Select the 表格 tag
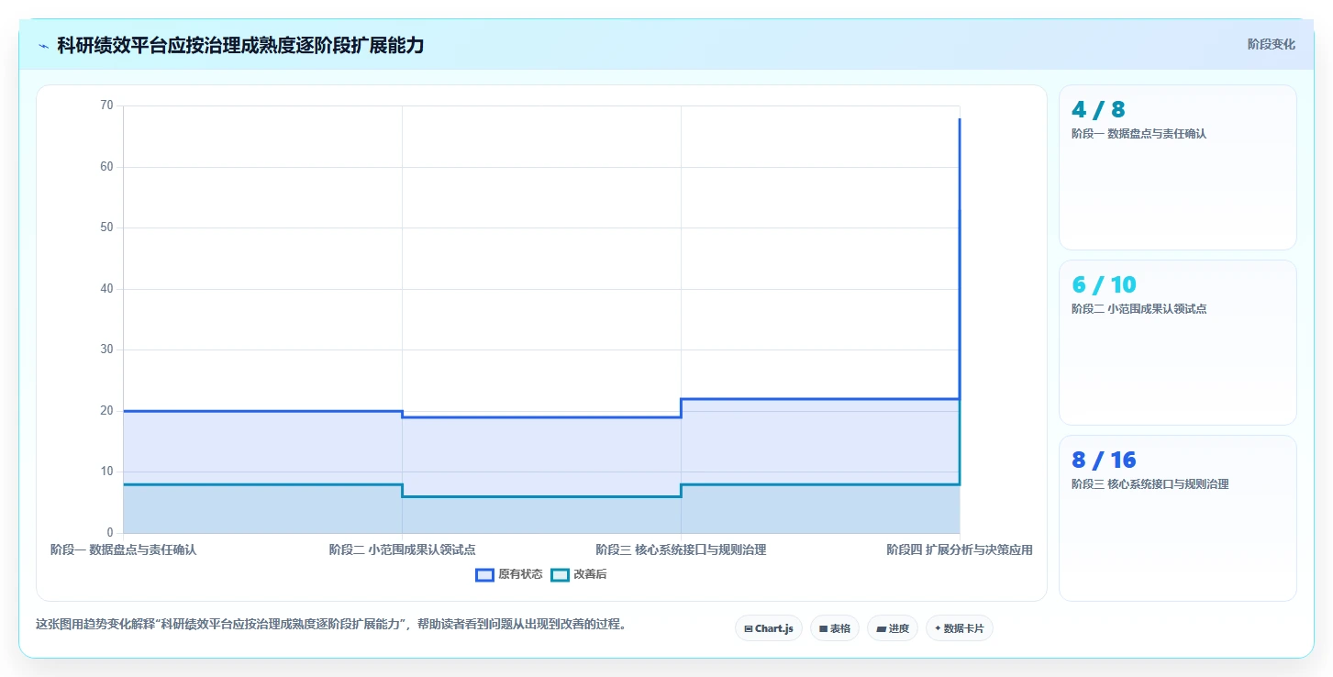Image resolution: width=1333 pixels, height=677 pixels. 834,628
